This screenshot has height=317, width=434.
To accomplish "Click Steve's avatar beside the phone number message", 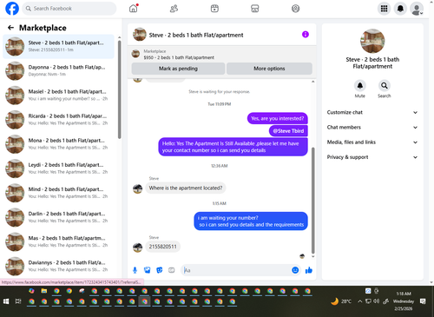I will (137, 248).
